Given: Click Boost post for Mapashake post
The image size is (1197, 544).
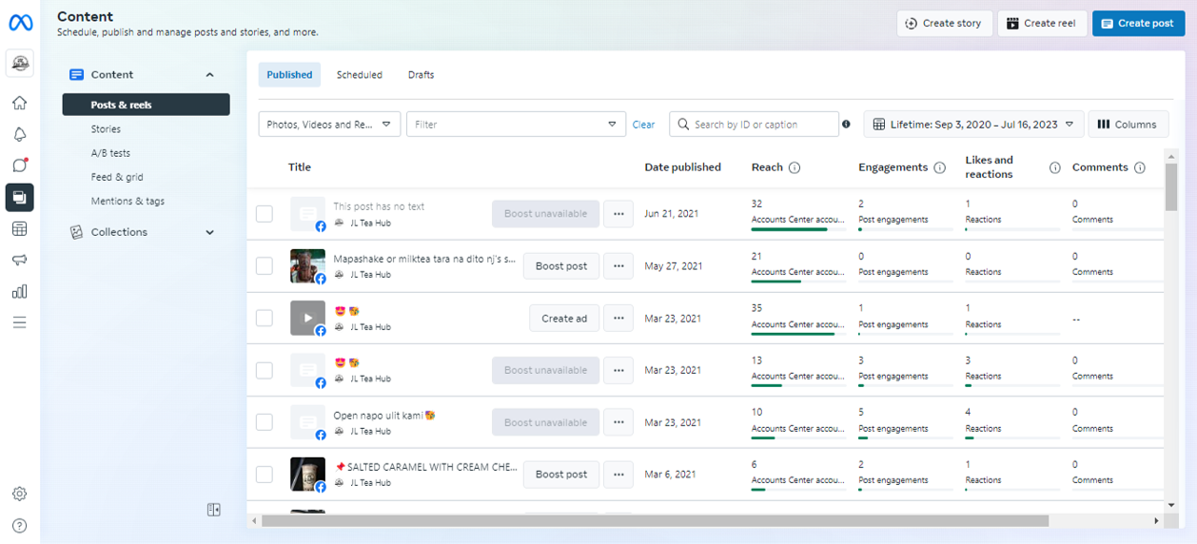Looking at the screenshot, I should [x=561, y=266].
